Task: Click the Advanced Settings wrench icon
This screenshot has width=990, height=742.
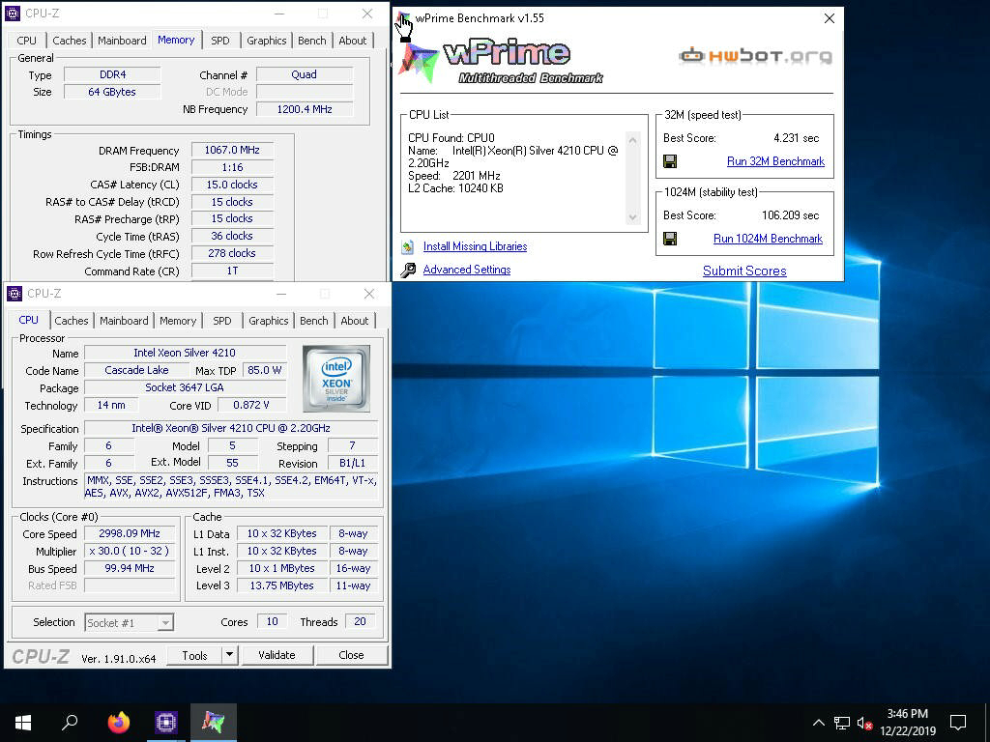Action: pyautogui.click(x=408, y=271)
